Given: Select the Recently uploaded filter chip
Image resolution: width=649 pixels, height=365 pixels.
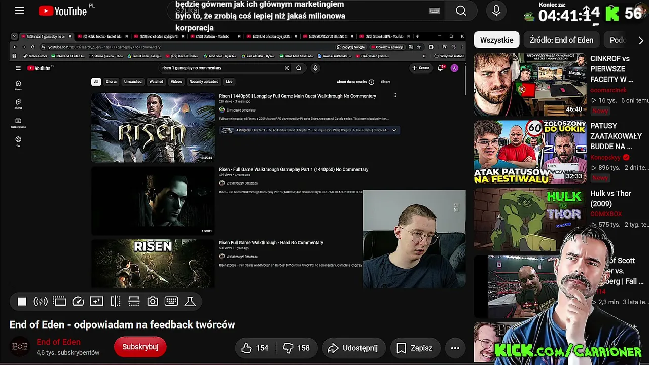Looking at the screenshot, I should 204,82.
